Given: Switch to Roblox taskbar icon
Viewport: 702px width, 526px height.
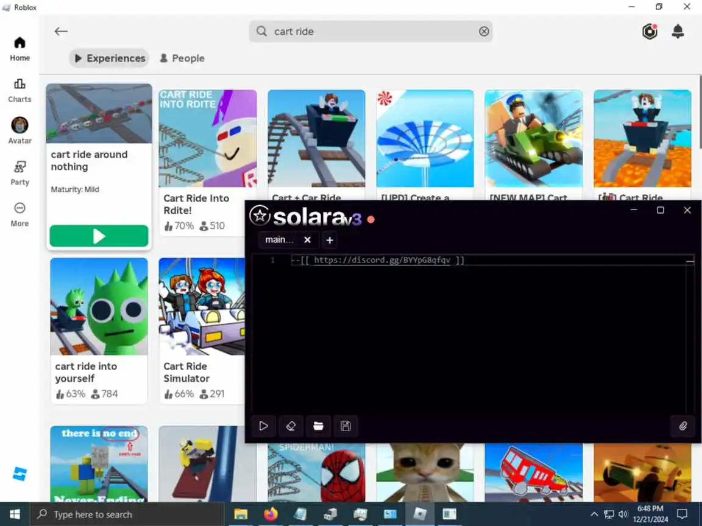Looking at the screenshot, I should pos(420,514).
